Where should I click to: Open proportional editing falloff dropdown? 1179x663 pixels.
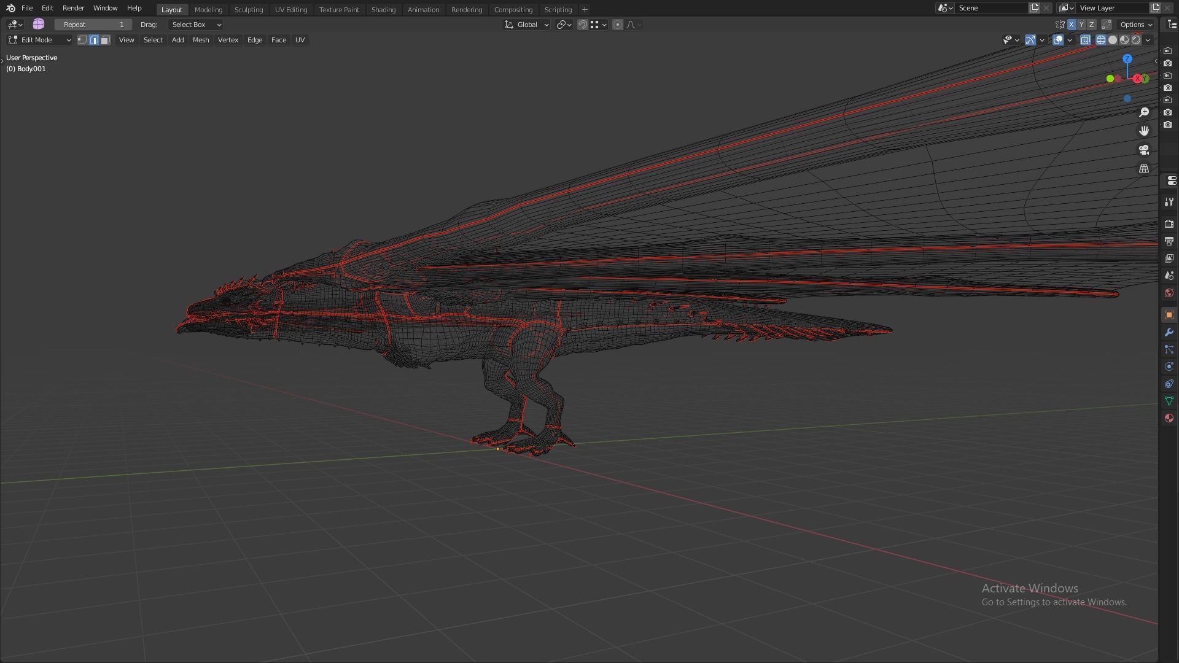tap(634, 25)
